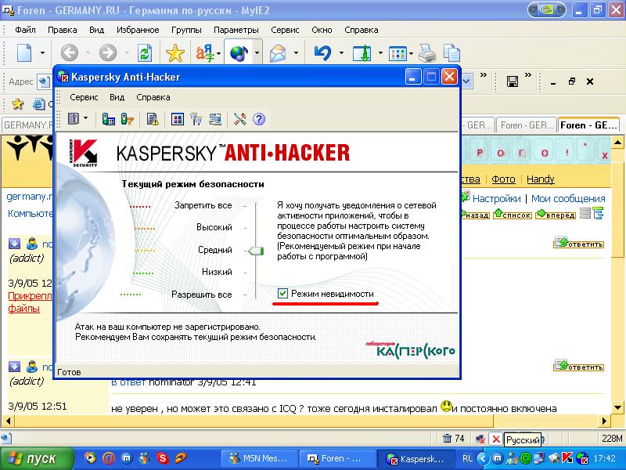Screen dimensions: 626x470
Task: Click the active applications grid icon in Anti-Hacker
Action: coord(178,119)
